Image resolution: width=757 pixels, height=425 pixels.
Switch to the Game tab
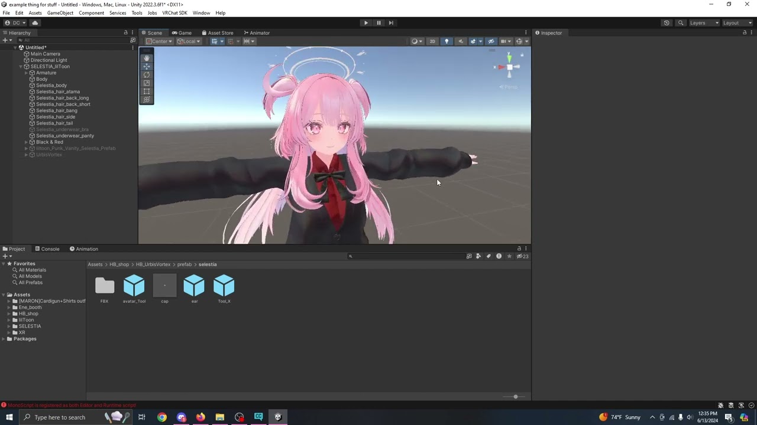(182, 33)
